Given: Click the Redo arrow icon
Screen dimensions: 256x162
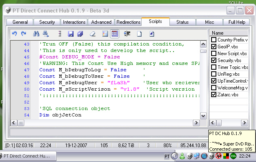Looking at the screenshot, I should 23,34.
